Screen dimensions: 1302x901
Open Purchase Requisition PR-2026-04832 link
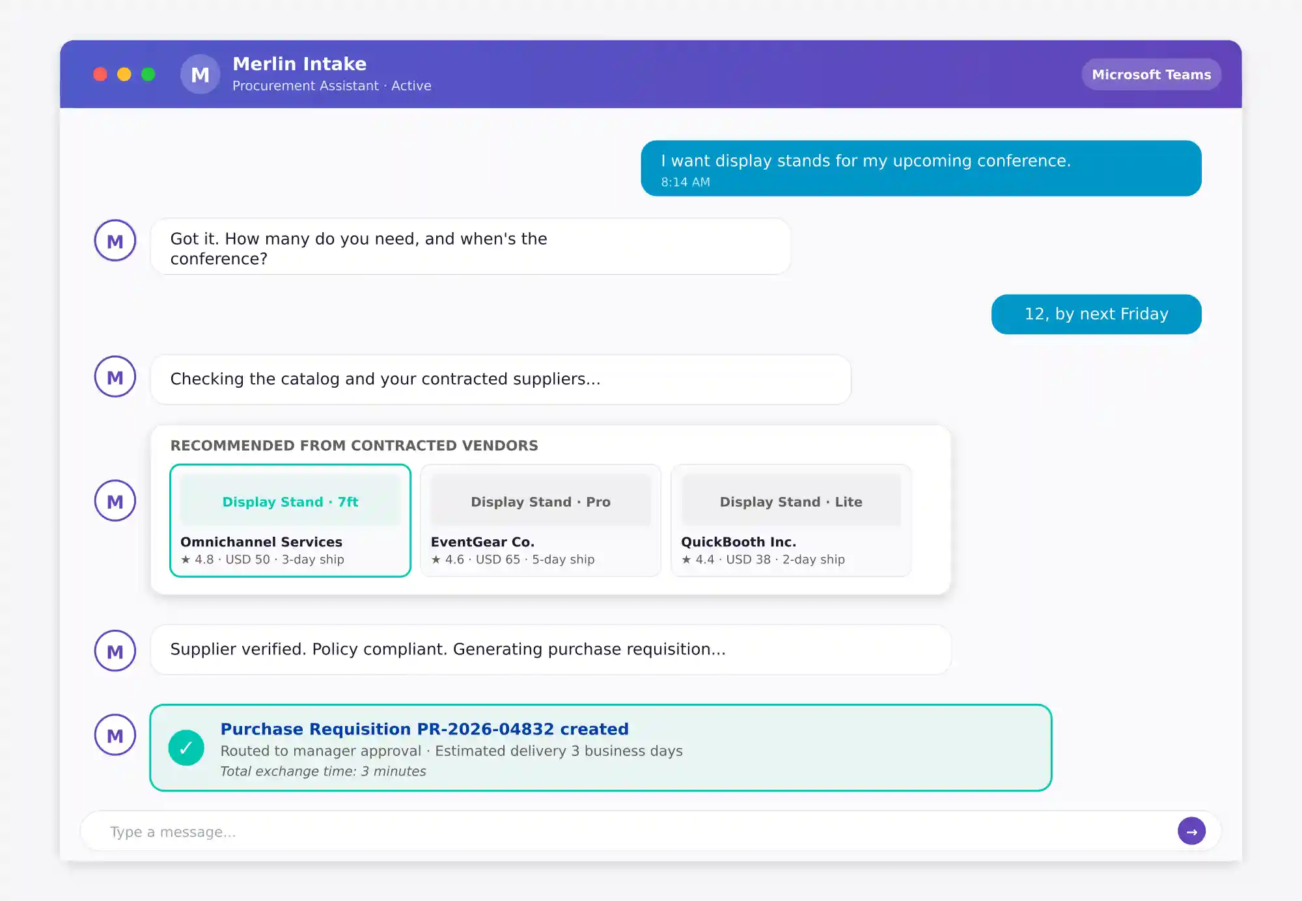(x=424, y=729)
